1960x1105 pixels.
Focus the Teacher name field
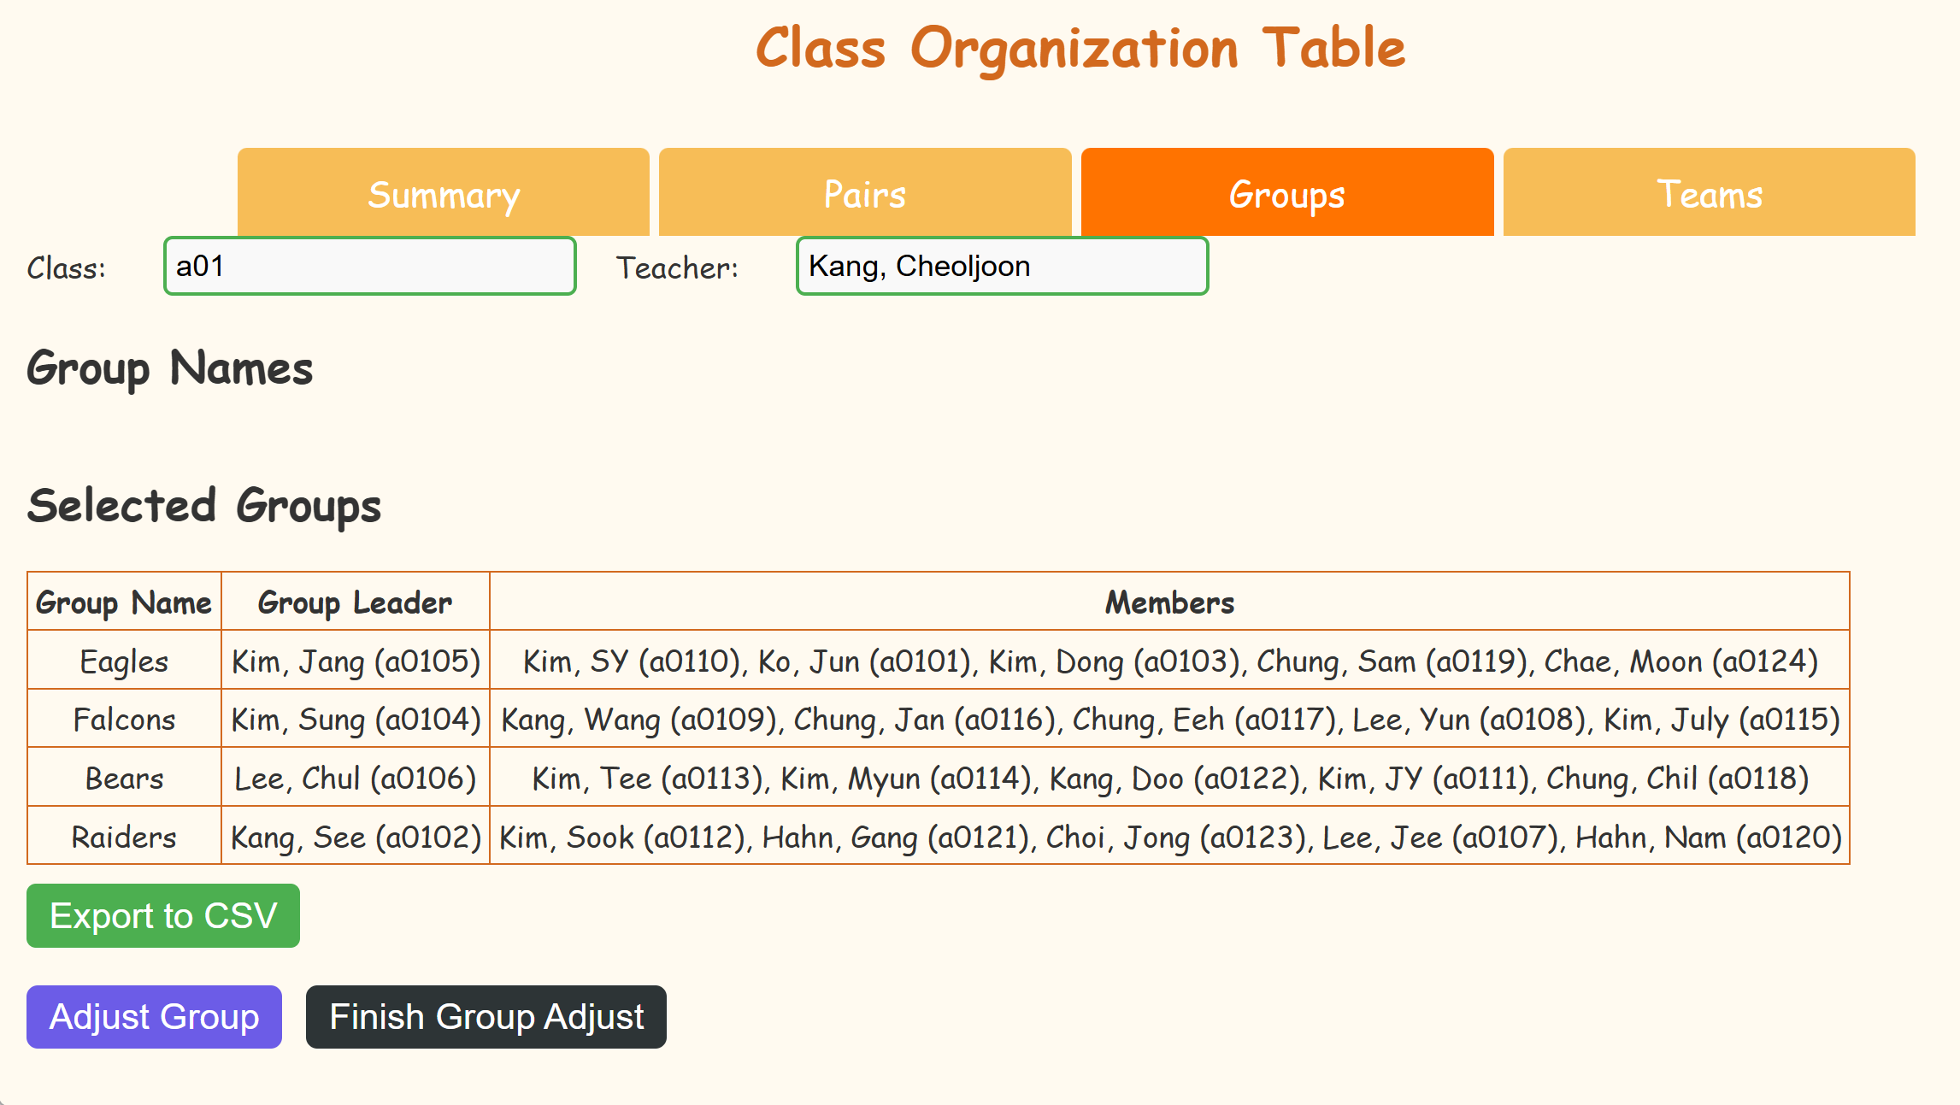(1002, 267)
